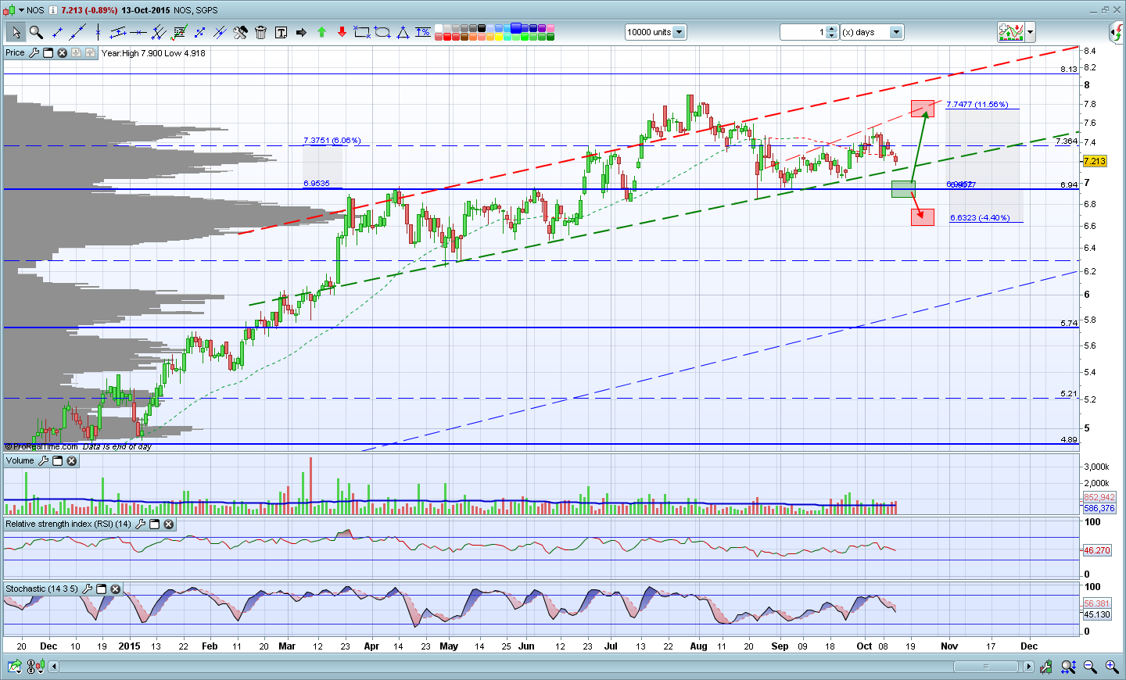1126x680 pixels.
Task: Close the Volume indicator panel
Action: pos(71,461)
